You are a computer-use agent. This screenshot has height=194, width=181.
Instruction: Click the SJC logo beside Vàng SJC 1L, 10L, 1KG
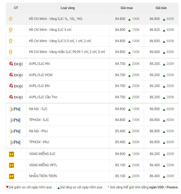[11, 19]
